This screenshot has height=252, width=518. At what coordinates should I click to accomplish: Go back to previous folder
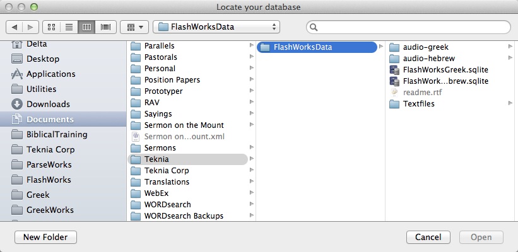(x=15, y=27)
